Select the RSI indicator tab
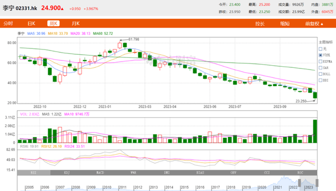 pos(34,173)
